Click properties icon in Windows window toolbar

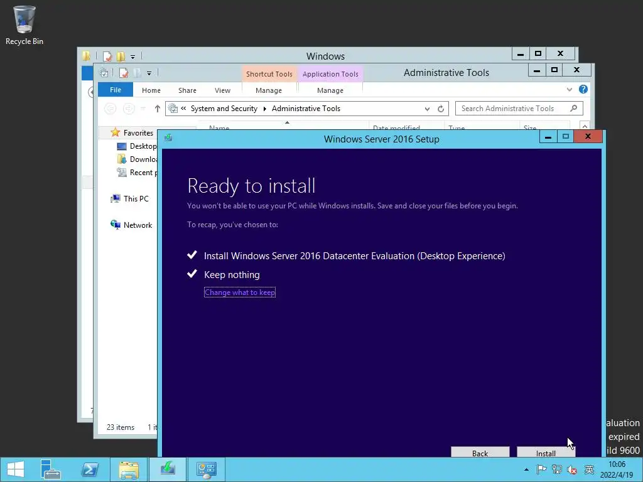107,56
